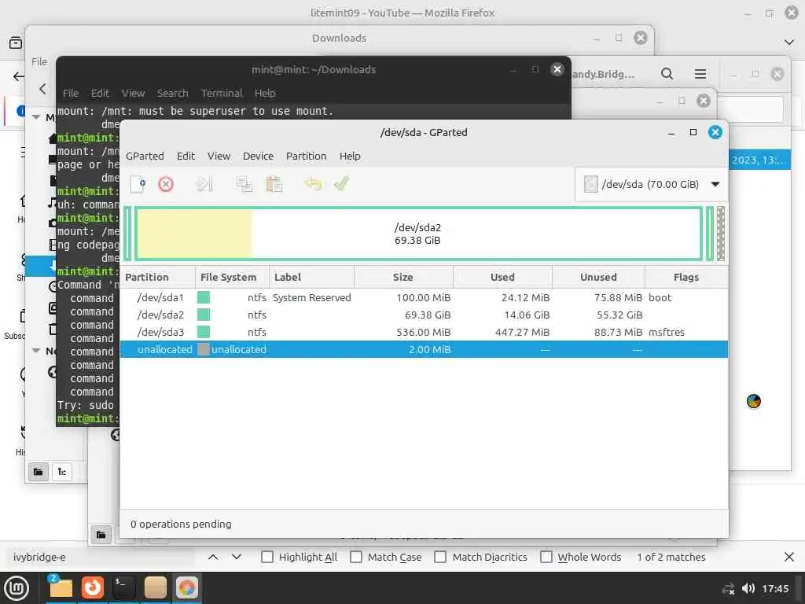This screenshot has width=805, height=604.
Task: Click Resize/Move icon in GParted toolbar
Action: (x=204, y=184)
